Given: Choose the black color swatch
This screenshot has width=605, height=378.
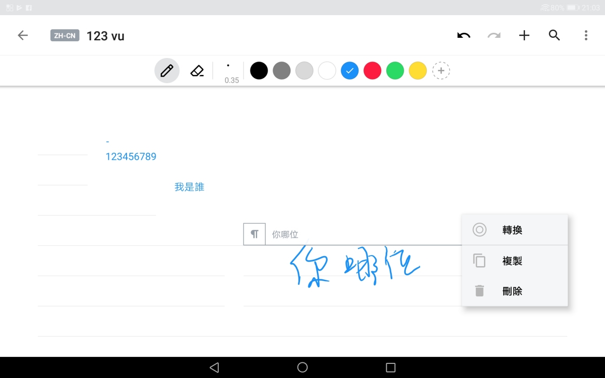Looking at the screenshot, I should [x=259, y=71].
